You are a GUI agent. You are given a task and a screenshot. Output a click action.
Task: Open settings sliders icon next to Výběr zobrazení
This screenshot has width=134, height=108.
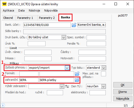click(x=67, y=87)
